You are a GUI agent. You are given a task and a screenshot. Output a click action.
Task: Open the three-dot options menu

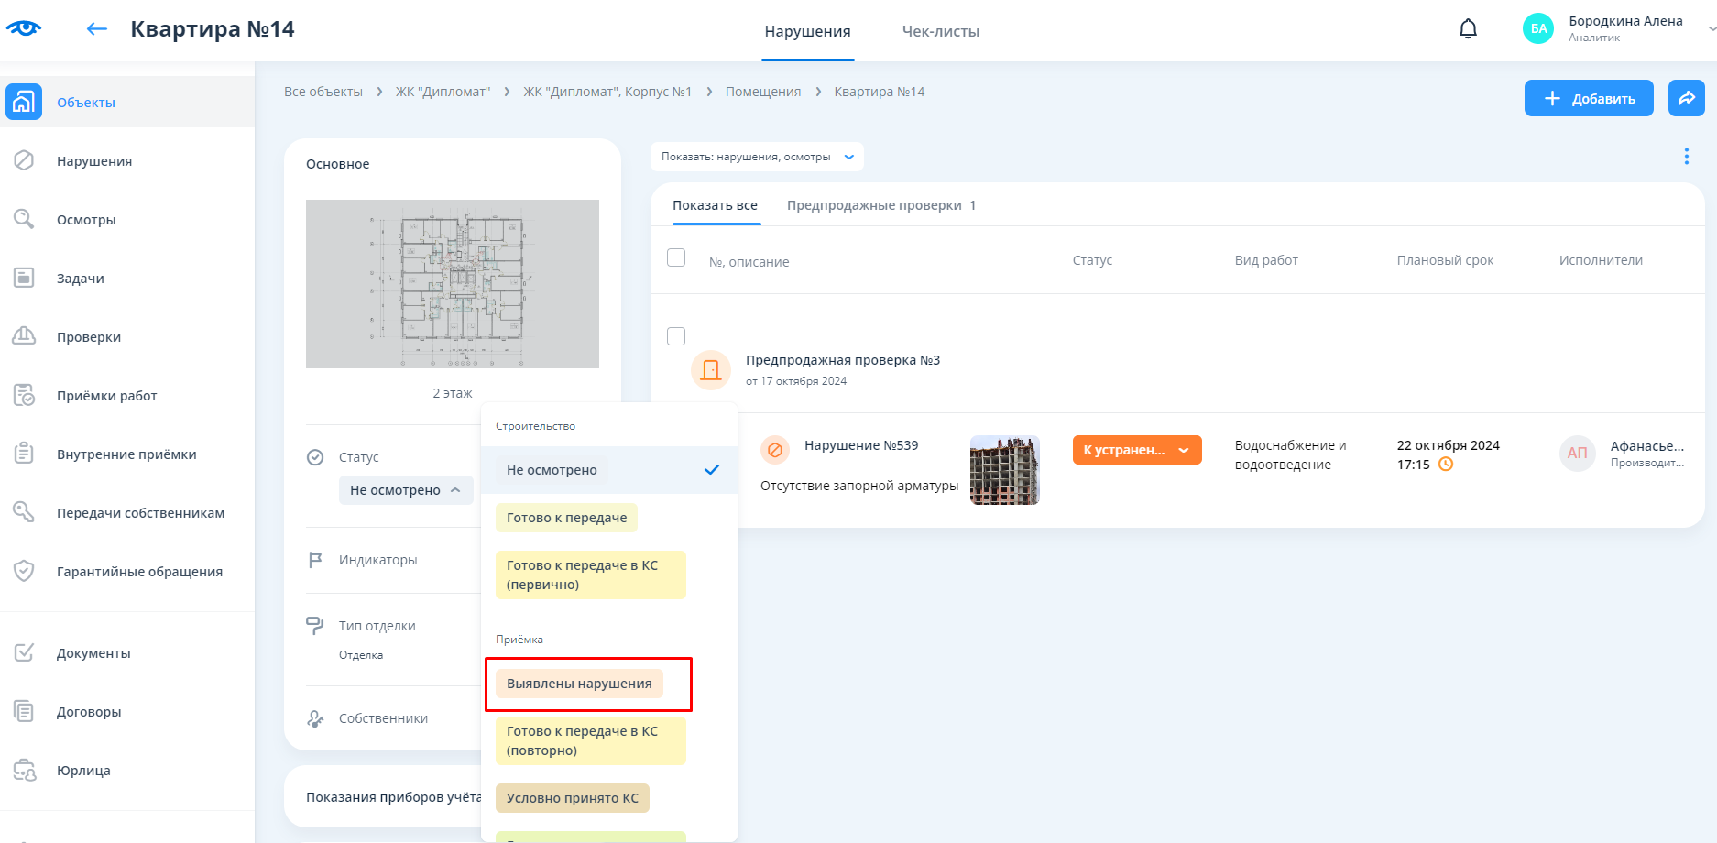click(1686, 157)
